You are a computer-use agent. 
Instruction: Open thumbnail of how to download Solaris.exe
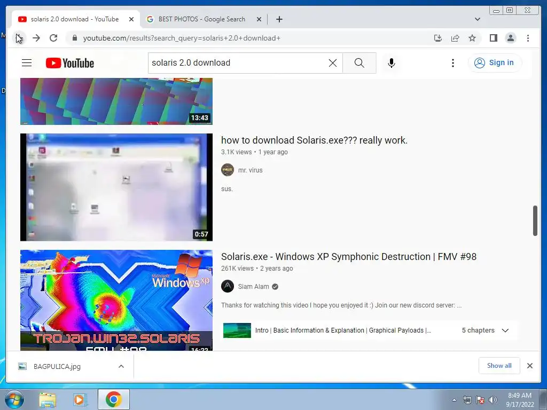(x=116, y=187)
